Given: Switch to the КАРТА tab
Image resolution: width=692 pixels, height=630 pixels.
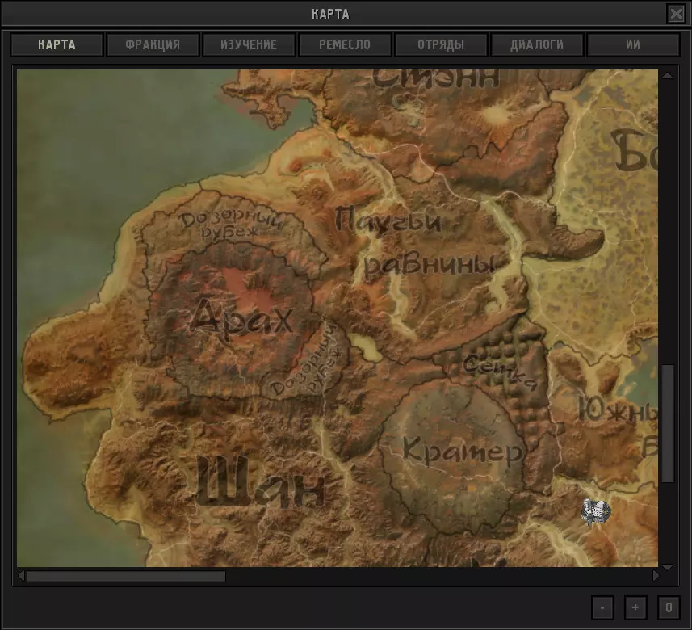Looking at the screenshot, I should (57, 44).
